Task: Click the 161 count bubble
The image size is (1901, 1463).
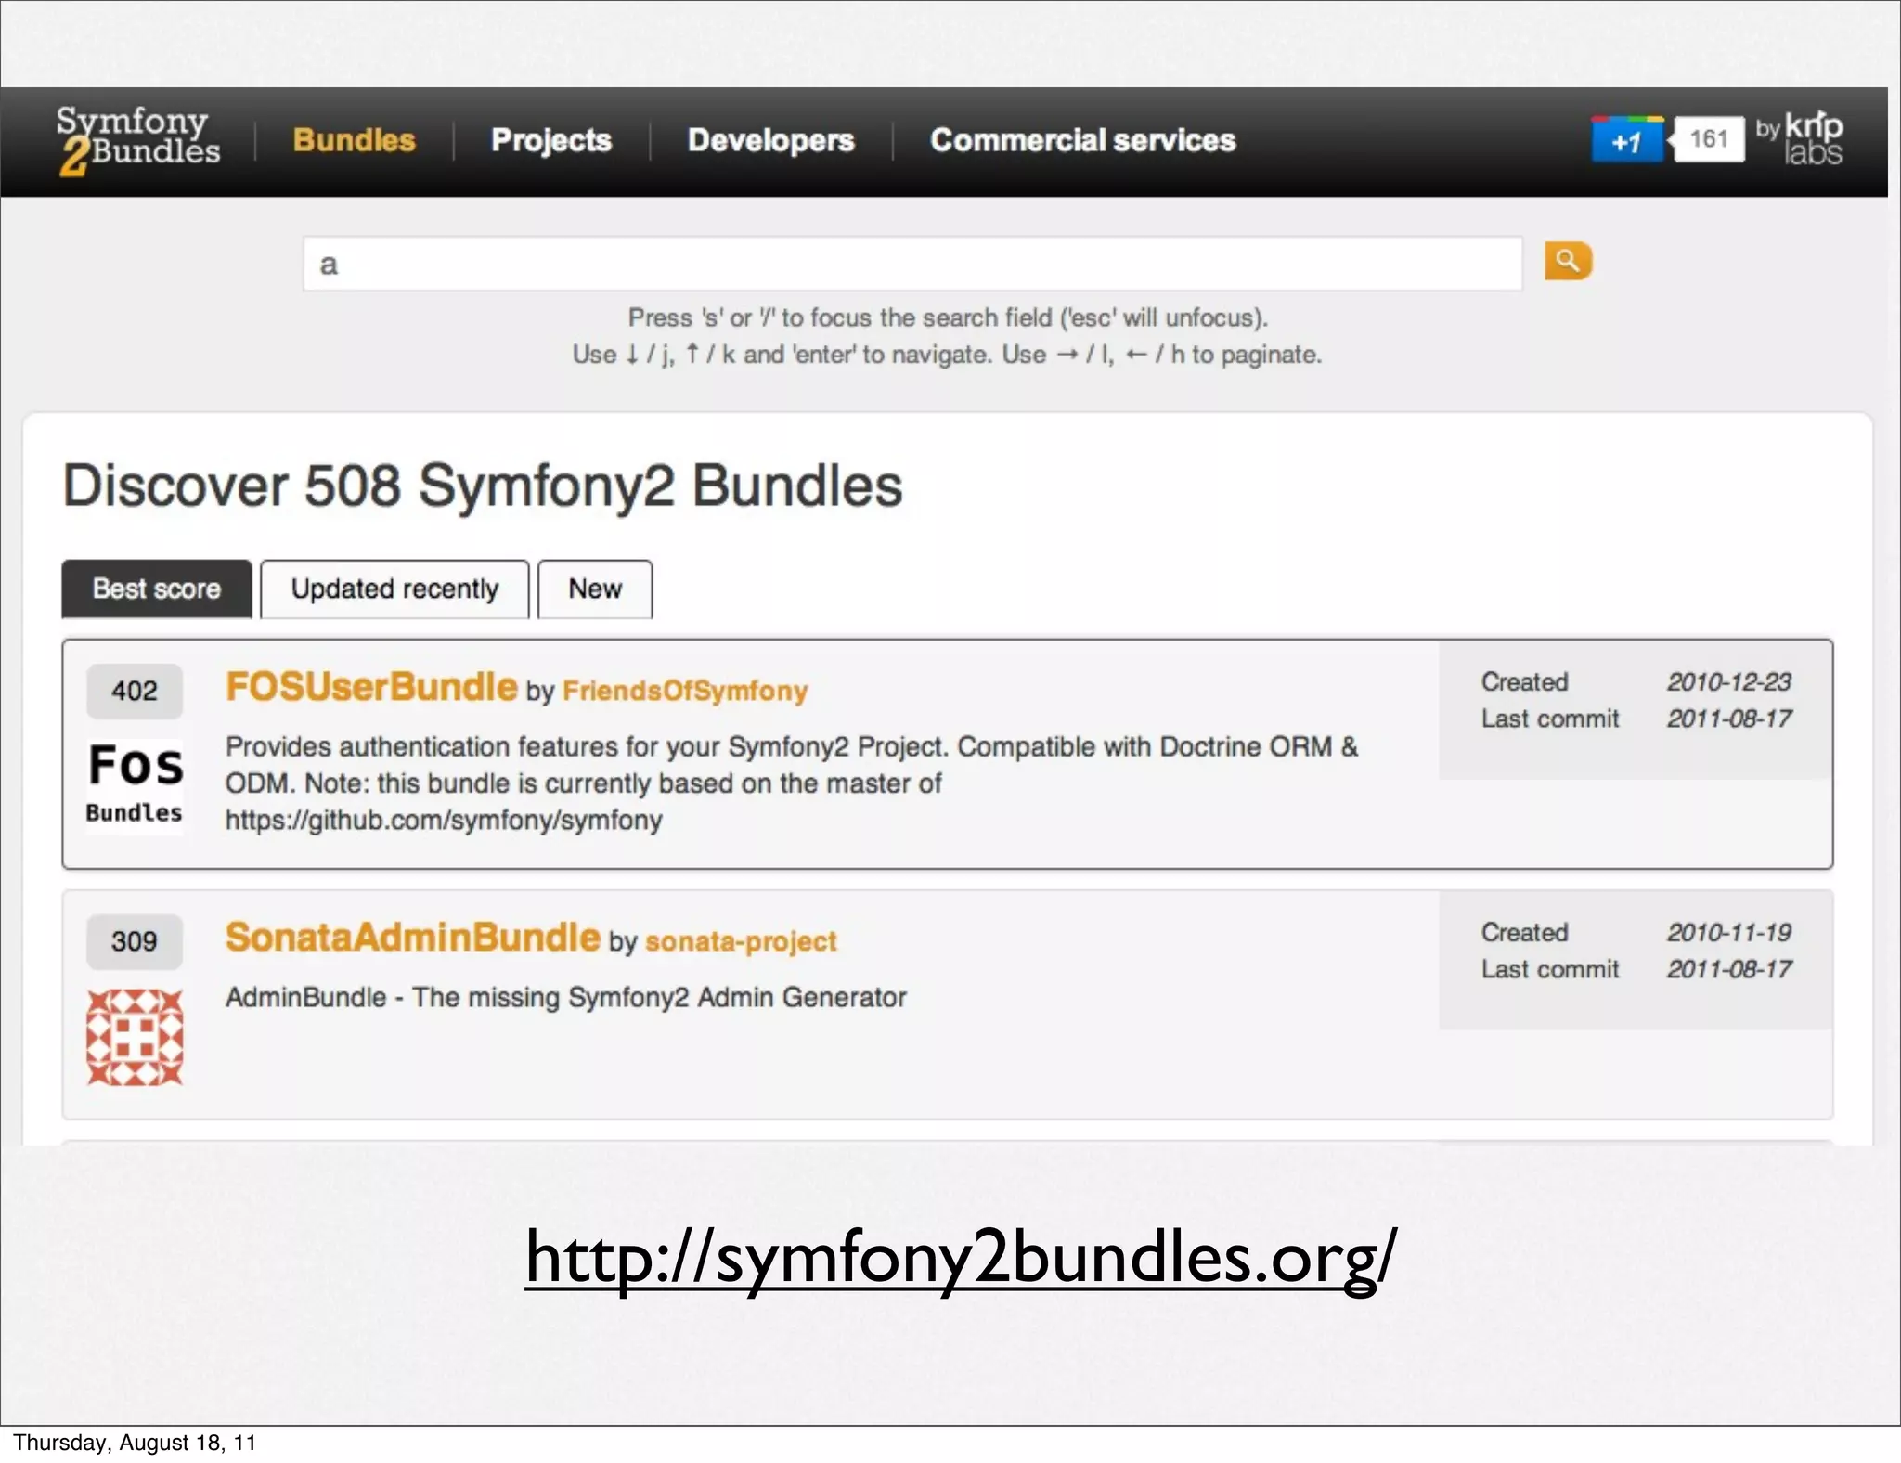Action: click(1708, 139)
